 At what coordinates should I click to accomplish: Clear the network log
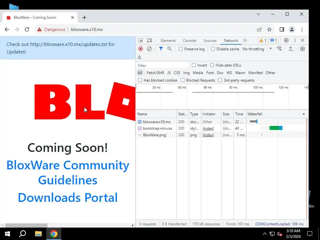149,49
